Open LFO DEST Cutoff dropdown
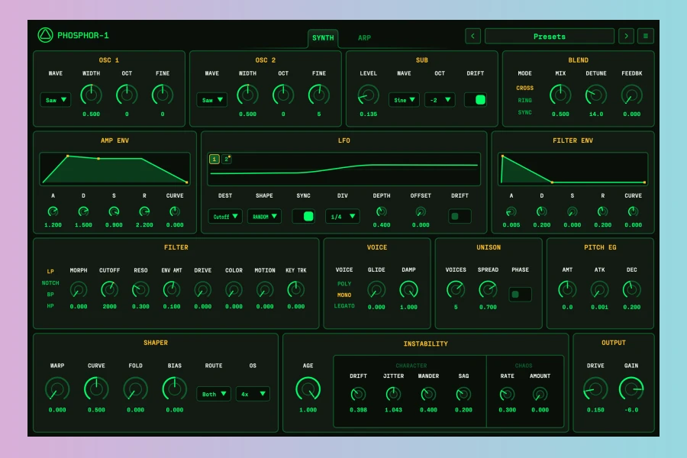The image size is (687, 458). pos(225,217)
